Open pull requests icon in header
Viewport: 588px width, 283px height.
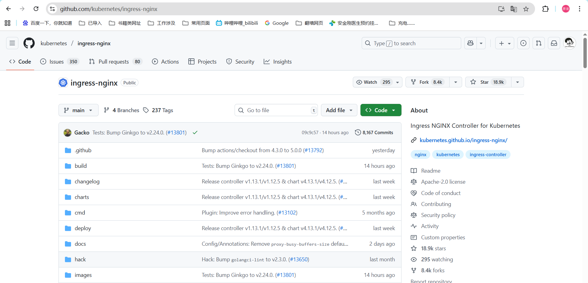point(539,43)
